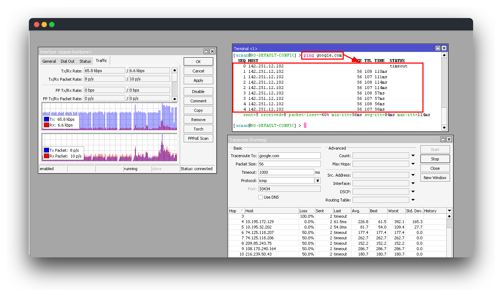Open the DSCP selector dropdown
The height and width of the screenshot is (297, 502).
pyautogui.click(x=413, y=191)
